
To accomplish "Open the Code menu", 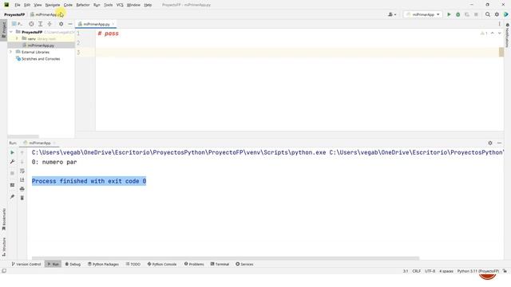I will 68,5.
